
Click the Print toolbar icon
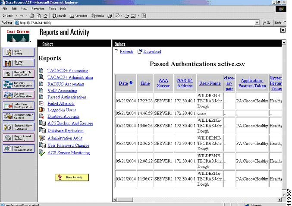127,16
